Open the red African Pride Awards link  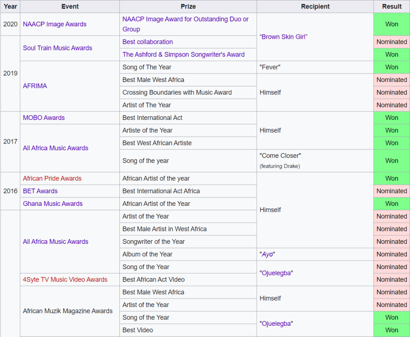[x=52, y=178]
